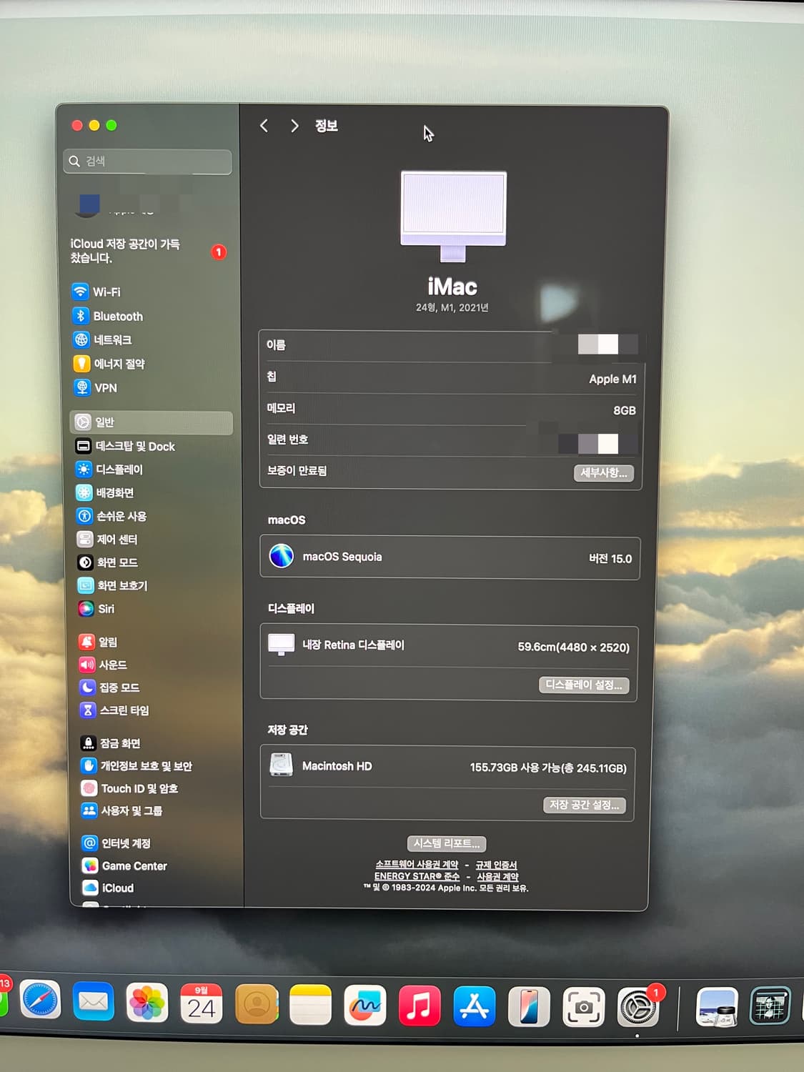The height and width of the screenshot is (1072, 804).
Task: Click the 디스플레이 설정... button
Action: 583,685
